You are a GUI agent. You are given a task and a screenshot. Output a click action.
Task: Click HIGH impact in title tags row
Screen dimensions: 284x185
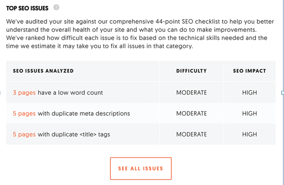[250, 134]
